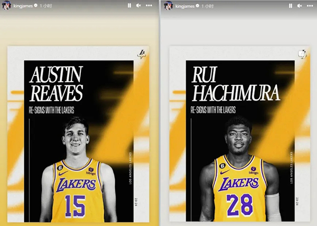Click corner logo on Rui Hachimura card
317x226 pixels.
pos(301,54)
